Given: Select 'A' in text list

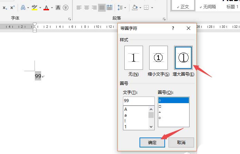Looking at the screenshot, I should click(x=136, y=109).
